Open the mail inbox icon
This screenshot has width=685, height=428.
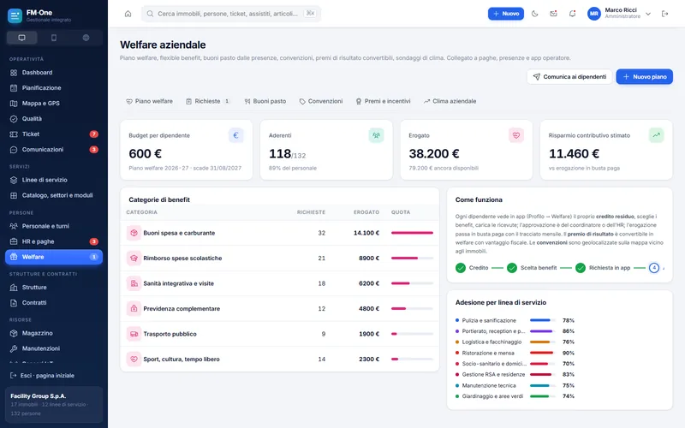pyautogui.click(x=553, y=14)
